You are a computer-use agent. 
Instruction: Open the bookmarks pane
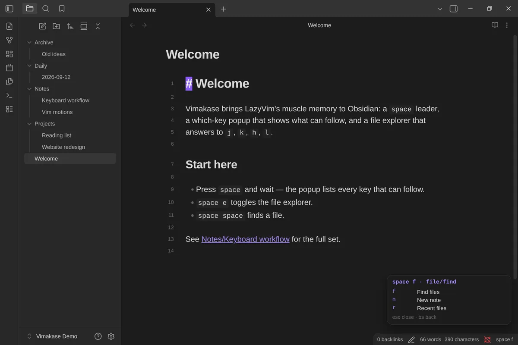[62, 9]
